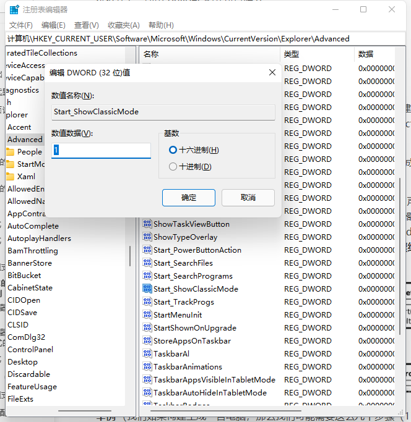Select the AutoplayHandlers key in tree
This screenshot has height=422, width=411.
click(39, 238)
